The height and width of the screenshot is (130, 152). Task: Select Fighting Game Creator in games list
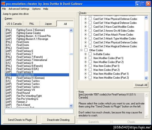click(37, 33)
